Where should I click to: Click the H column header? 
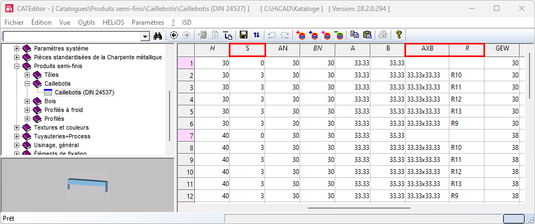tap(212, 50)
